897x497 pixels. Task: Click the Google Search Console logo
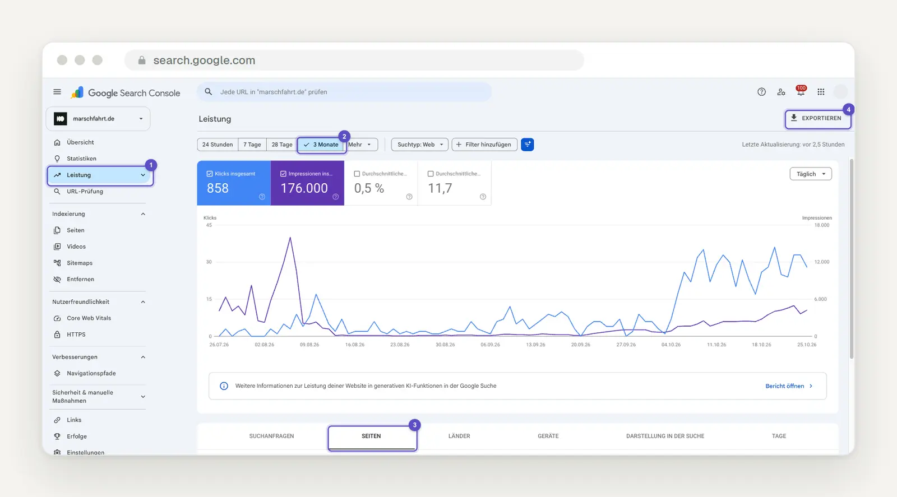(x=126, y=92)
